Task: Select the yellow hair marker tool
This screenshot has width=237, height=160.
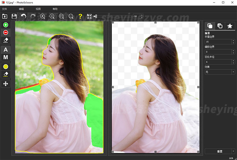Action: tap(6, 67)
